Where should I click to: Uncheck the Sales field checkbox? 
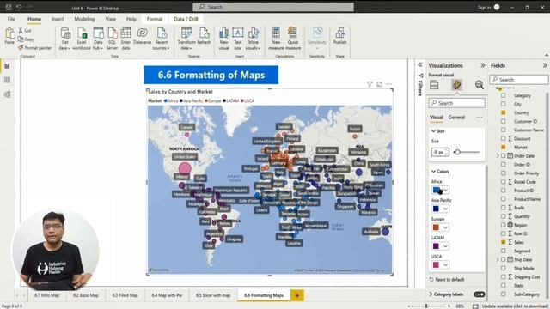504,242
